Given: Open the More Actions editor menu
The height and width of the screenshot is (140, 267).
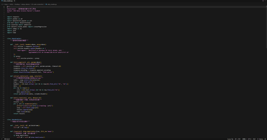Looking at the screenshot, I should pos(265,1).
